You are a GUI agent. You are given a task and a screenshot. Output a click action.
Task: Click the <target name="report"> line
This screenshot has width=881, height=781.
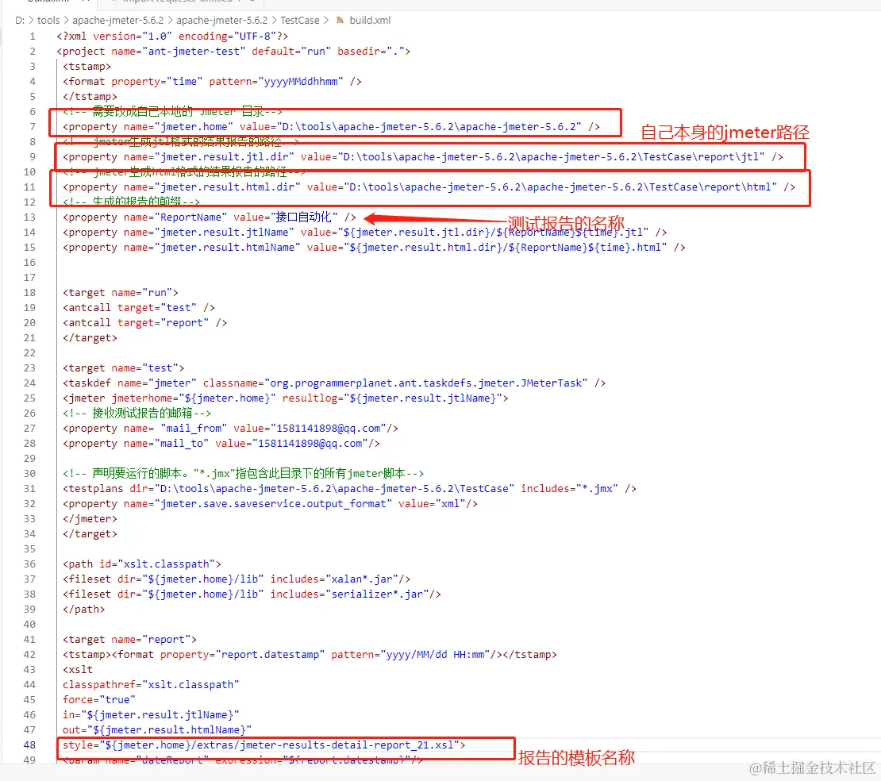(130, 640)
